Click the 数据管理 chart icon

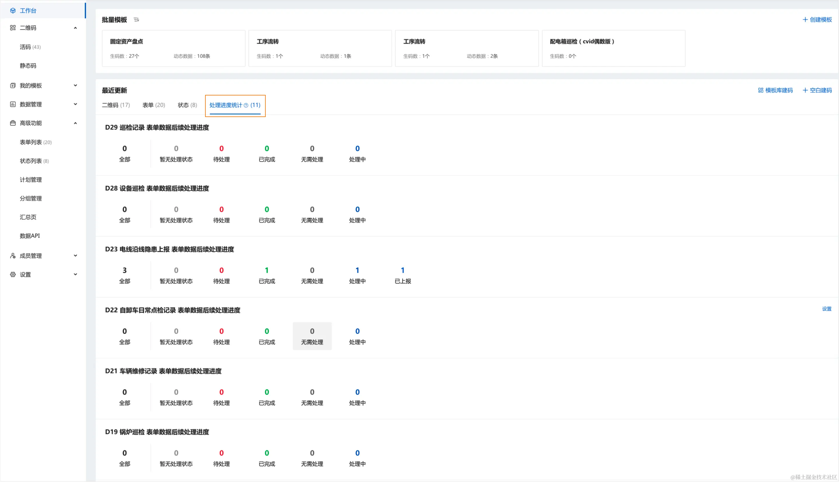point(13,104)
